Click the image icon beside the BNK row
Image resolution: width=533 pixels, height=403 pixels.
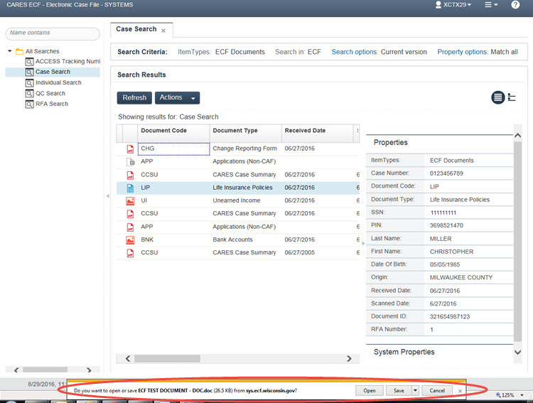[x=130, y=240]
